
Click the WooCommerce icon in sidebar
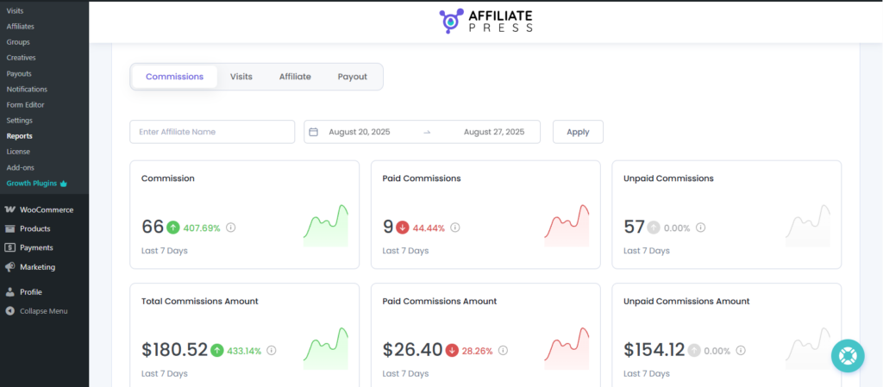pyautogui.click(x=10, y=209)
